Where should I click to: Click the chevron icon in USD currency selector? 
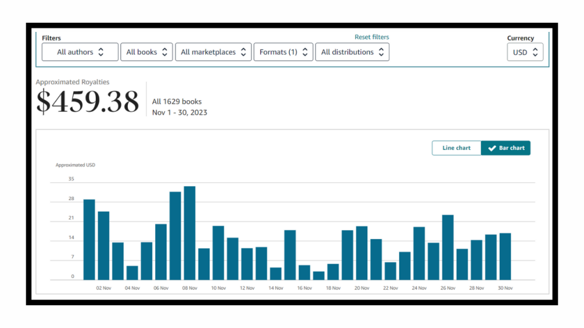pyautogui.click(x=535, y=52)
